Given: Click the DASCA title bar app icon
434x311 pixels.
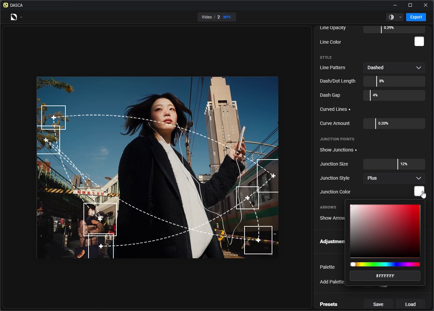Looking at the screenshot, I should coord(5,5).
